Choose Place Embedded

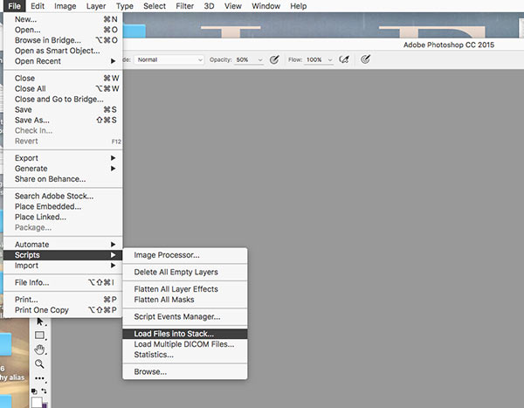click(x=63, y=206)
